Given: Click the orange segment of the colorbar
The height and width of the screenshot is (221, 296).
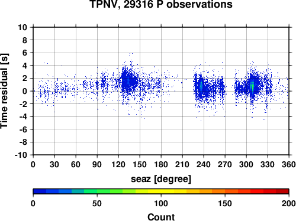Looking at the screenshot, I should pos(218,191).
